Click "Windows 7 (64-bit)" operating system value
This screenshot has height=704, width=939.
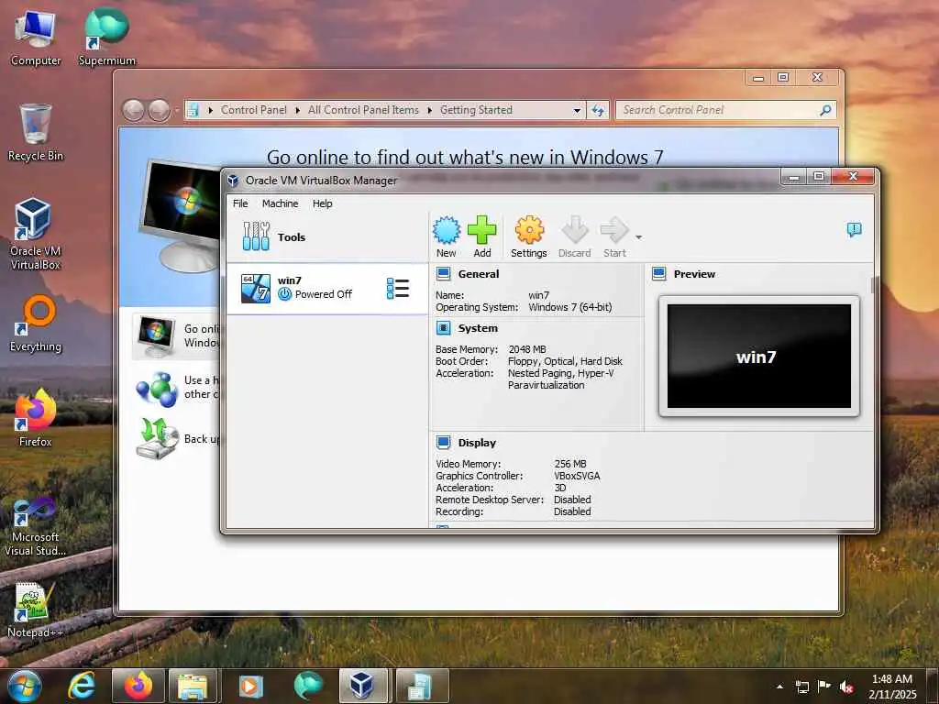(570, 307)
